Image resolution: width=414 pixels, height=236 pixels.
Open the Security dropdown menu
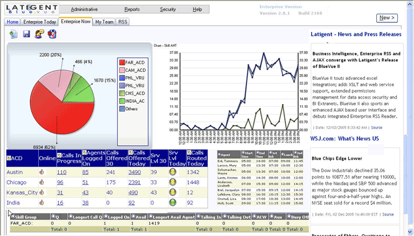coord(168,9)
